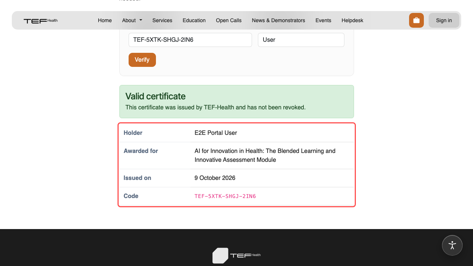Click the TEF Health footer logo
Viewport: 473px width, 266px height.
[x=236, y=255]
